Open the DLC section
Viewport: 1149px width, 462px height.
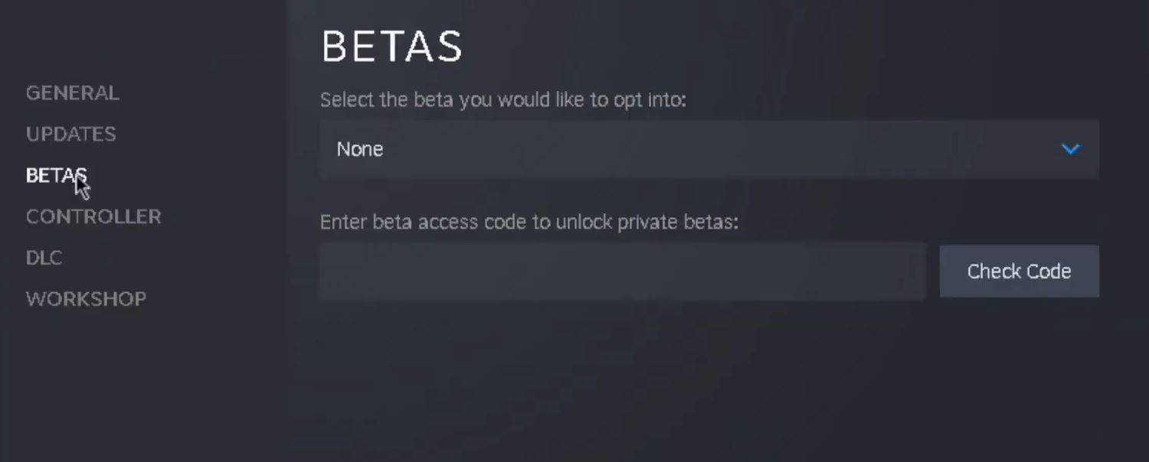point(44,258)
